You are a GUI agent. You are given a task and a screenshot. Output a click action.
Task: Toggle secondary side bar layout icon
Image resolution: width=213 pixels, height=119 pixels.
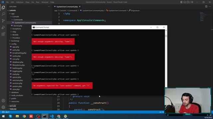(x=188, y=2)
